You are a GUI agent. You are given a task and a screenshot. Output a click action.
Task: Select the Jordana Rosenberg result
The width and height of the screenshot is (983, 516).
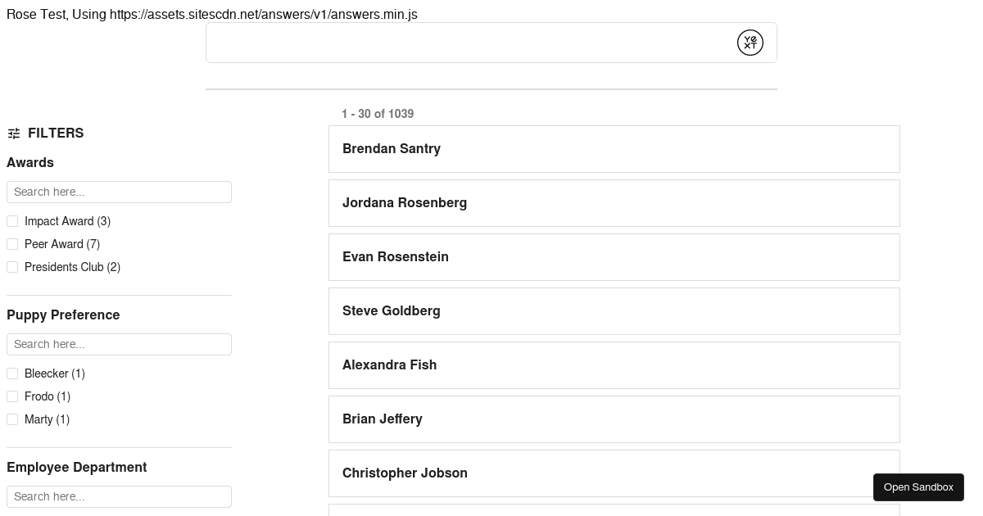click(x=614, y=203)
